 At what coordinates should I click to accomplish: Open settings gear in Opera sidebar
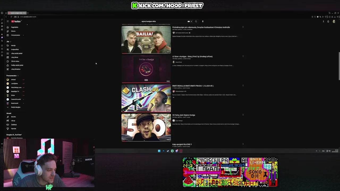(x=2, y=55)
